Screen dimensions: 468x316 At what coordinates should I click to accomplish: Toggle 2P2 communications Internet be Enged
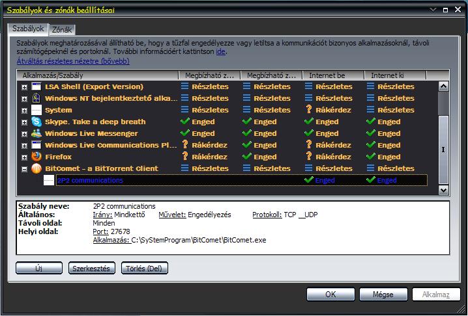320,180
